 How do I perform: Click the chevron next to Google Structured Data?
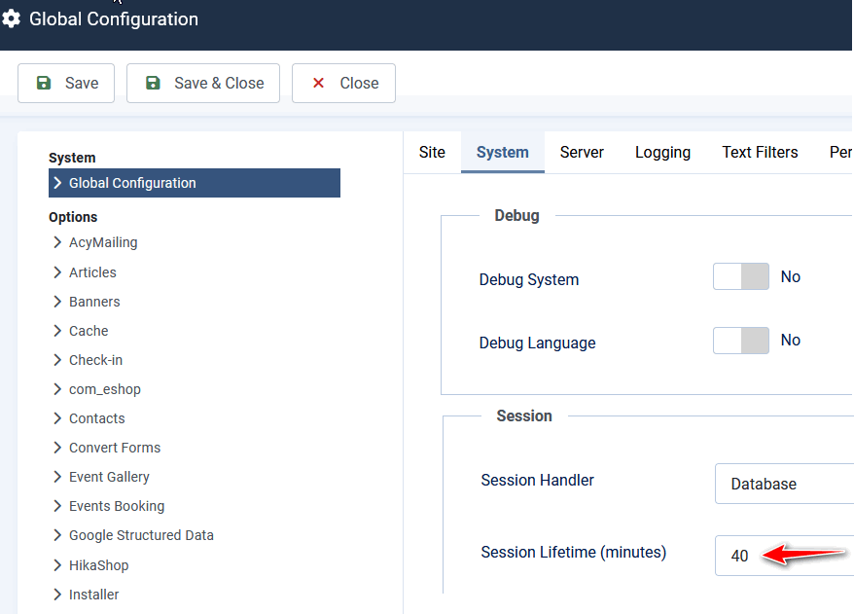tap(57, 535)
